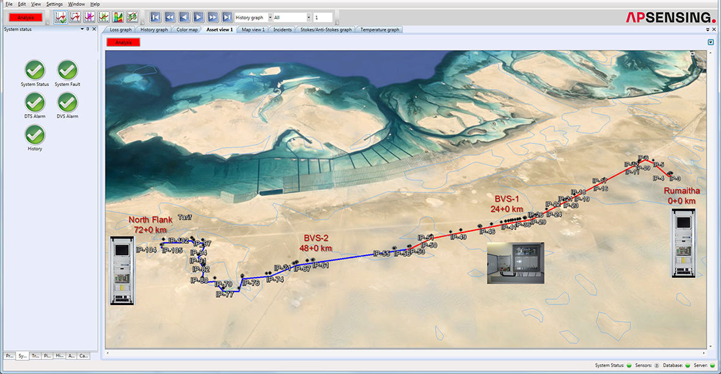Select the 'Pr...' bottom panel tab

point(10,356)
